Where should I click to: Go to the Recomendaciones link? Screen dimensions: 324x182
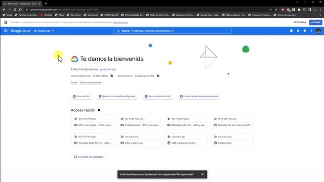[x=91, y=82]
